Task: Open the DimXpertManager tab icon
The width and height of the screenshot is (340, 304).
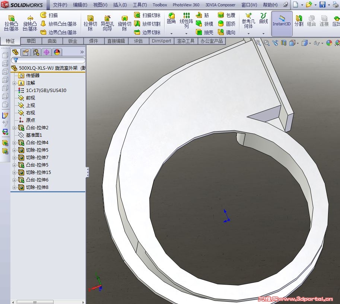Action: point(47,52)
